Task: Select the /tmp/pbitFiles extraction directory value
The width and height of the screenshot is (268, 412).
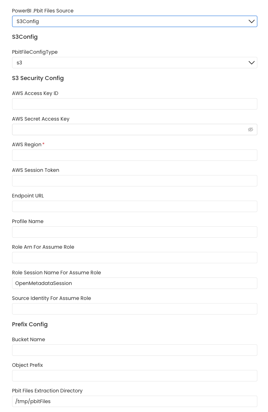Action: pyautogui.click(x=134, y=401)
